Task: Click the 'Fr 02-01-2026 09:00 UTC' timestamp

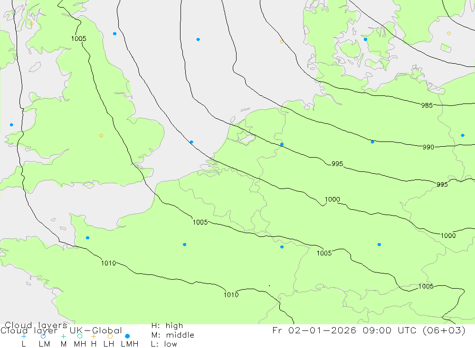Action: [345, 330]
